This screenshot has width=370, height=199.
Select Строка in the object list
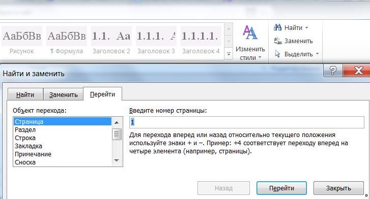(x=62, y=138)
